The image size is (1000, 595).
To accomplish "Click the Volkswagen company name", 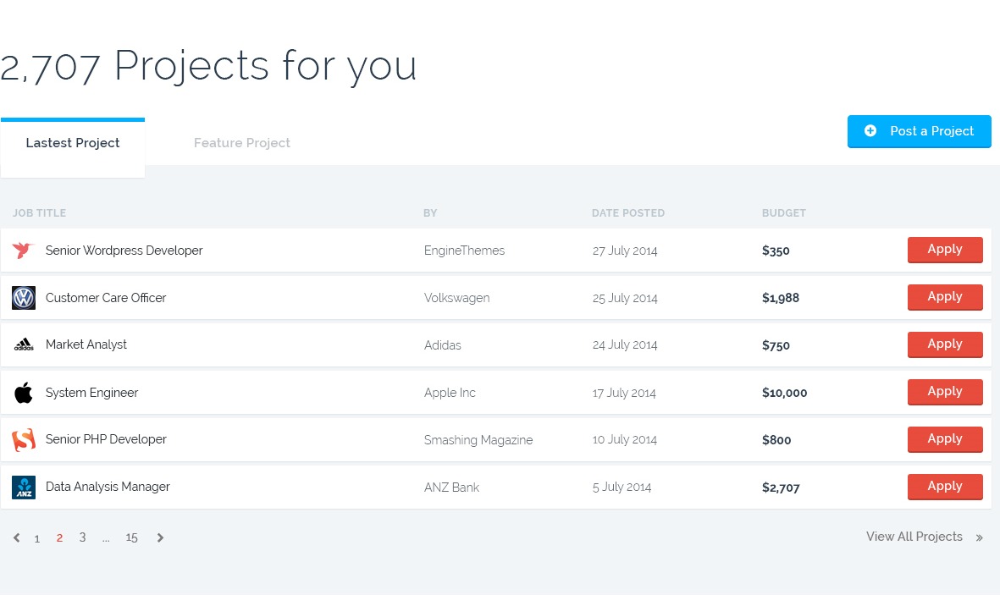I will [456, 298].
